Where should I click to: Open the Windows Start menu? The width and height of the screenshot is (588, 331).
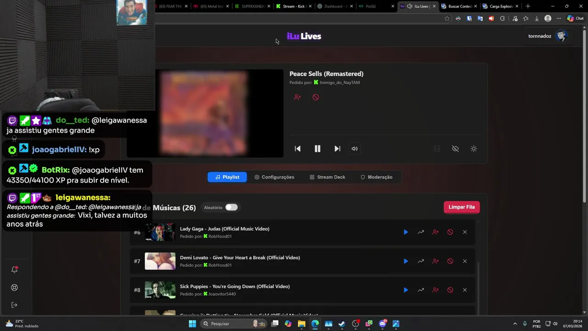192,324
